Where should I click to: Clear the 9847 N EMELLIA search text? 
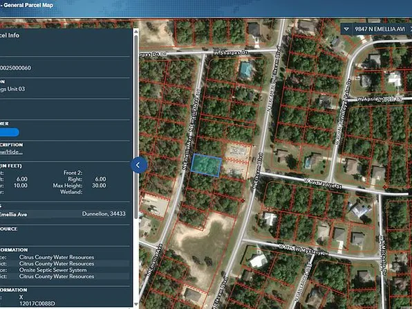(x=411, y=29)
